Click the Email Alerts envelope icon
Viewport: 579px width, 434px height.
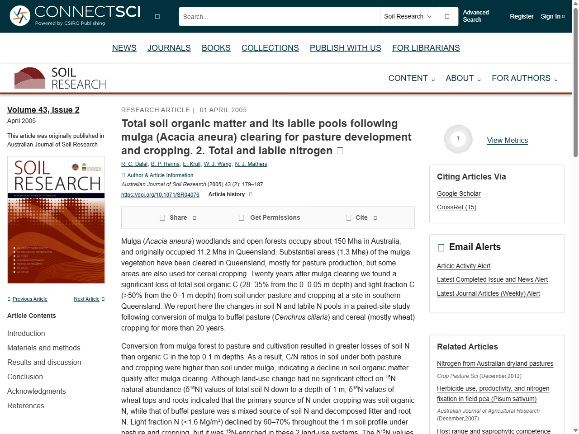(441, 247)
